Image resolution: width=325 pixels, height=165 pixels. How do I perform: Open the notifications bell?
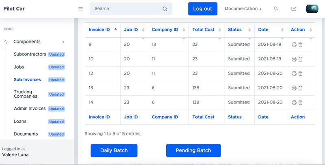click(x=276, y=9)
